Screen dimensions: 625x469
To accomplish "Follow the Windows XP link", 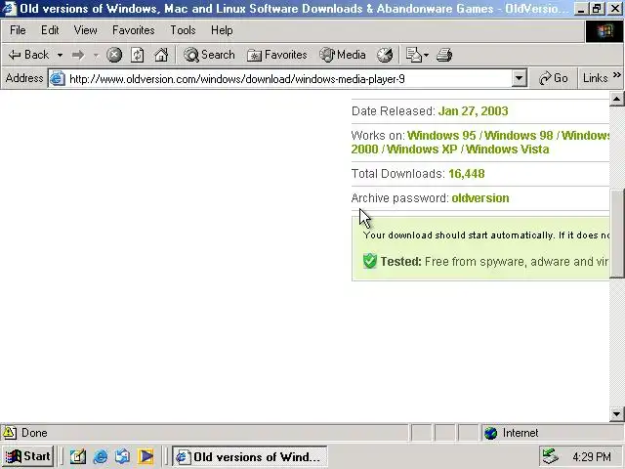I will click(422, 149).
